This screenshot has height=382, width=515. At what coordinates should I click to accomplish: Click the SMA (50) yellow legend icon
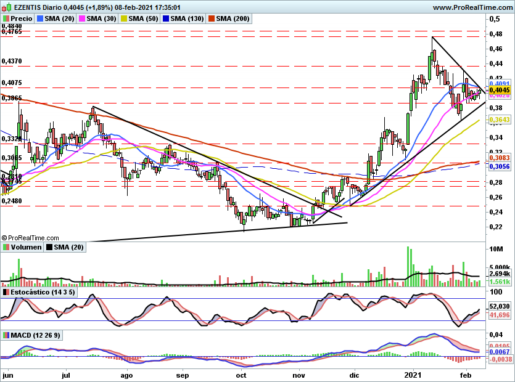pos(124,18)
